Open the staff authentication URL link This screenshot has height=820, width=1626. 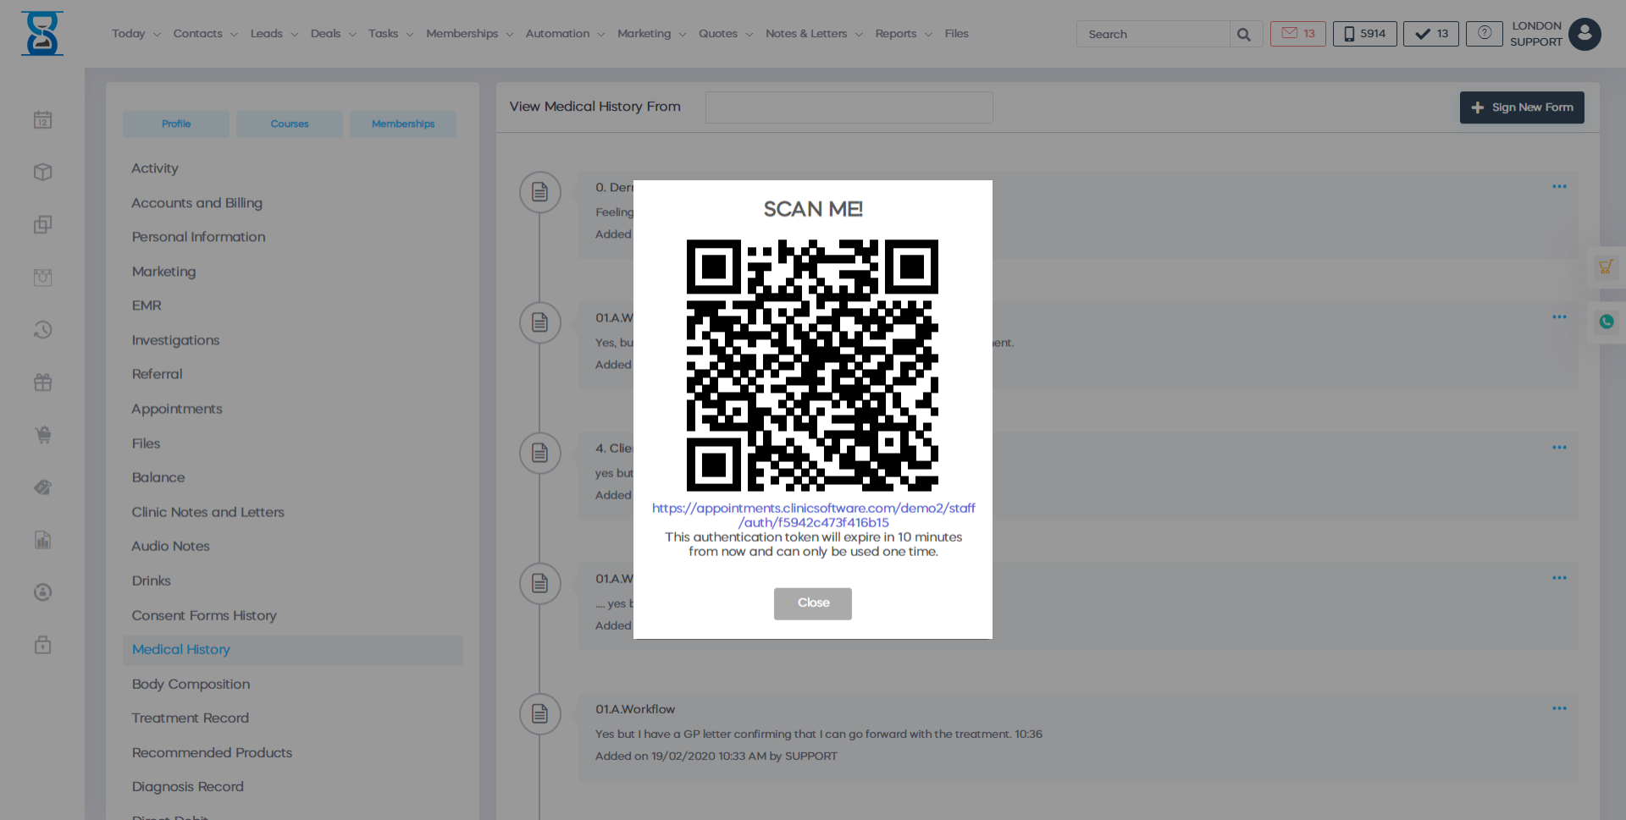813,515
